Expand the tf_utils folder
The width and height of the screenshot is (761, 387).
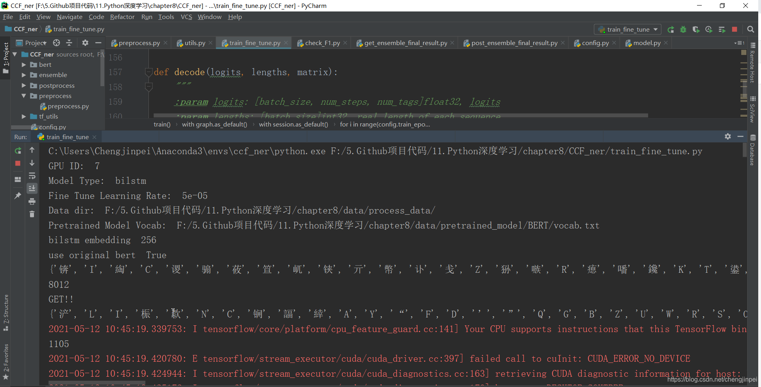pos(24,116)
